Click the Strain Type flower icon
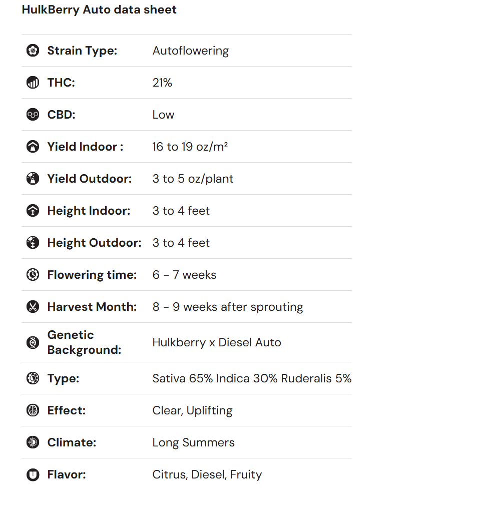This screenshot has width=486, height=512. click(33, 51)
